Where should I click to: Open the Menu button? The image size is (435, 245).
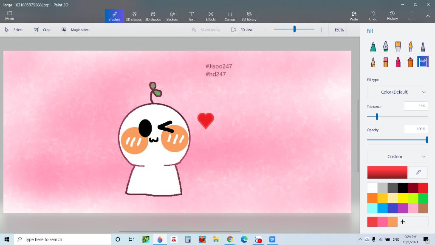9,16
